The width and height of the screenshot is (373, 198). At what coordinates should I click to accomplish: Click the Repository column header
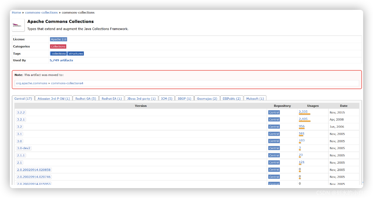[282, 106]
